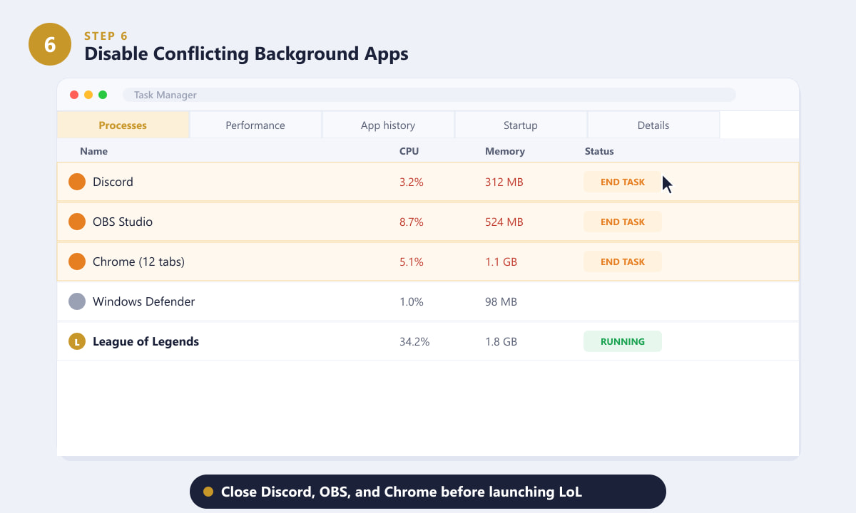End task for Discord

click(623, 182)
